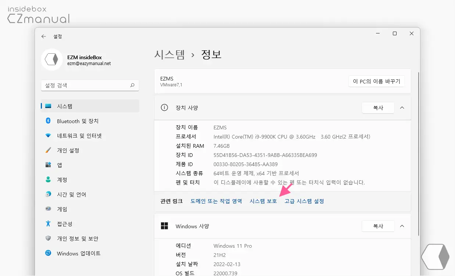Viewport: 455px width, 276px height.
Task: Select the 네트워크 및 인터넷 Wi-Fi icon
Action: tap(48, 136)
